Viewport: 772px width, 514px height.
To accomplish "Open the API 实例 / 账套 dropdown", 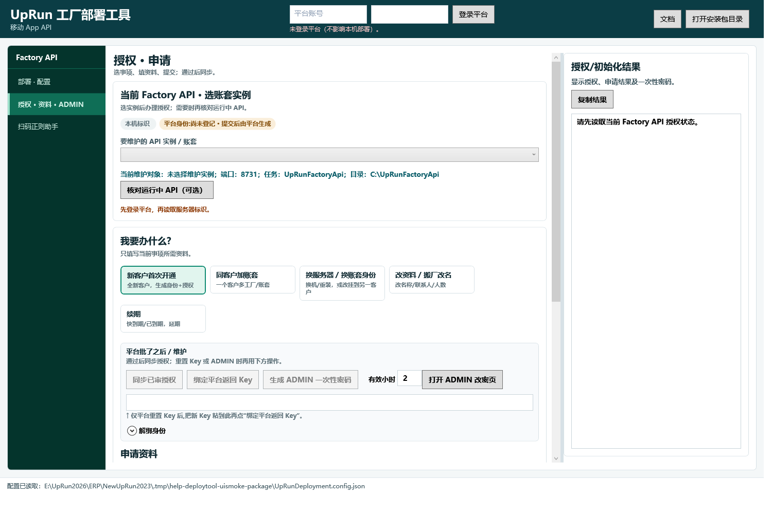I will point(329,155).
